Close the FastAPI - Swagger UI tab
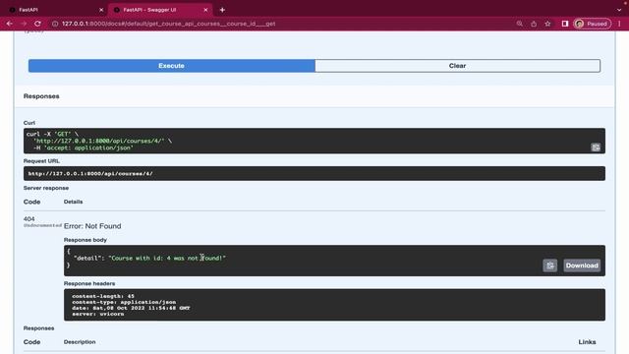Screen dimensions: 629x354 (x=205, y=10)
